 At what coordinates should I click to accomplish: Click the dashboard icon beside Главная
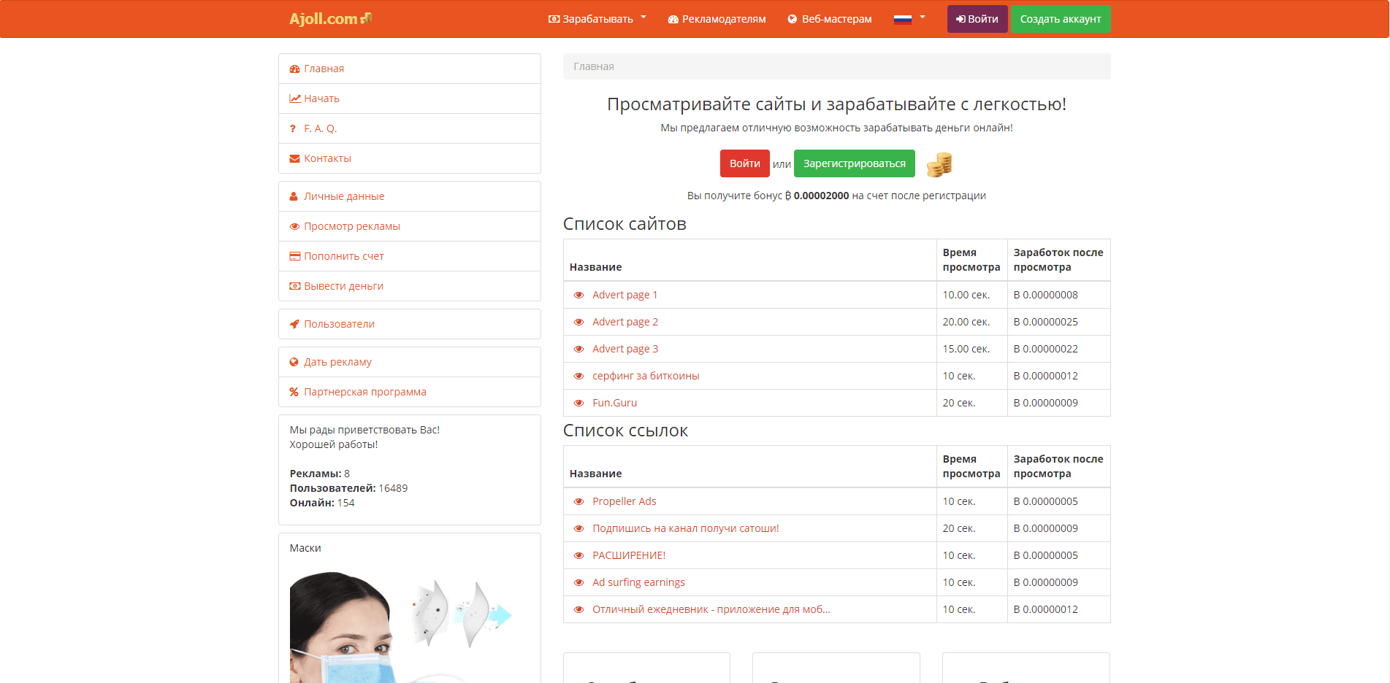pos(294,69)
